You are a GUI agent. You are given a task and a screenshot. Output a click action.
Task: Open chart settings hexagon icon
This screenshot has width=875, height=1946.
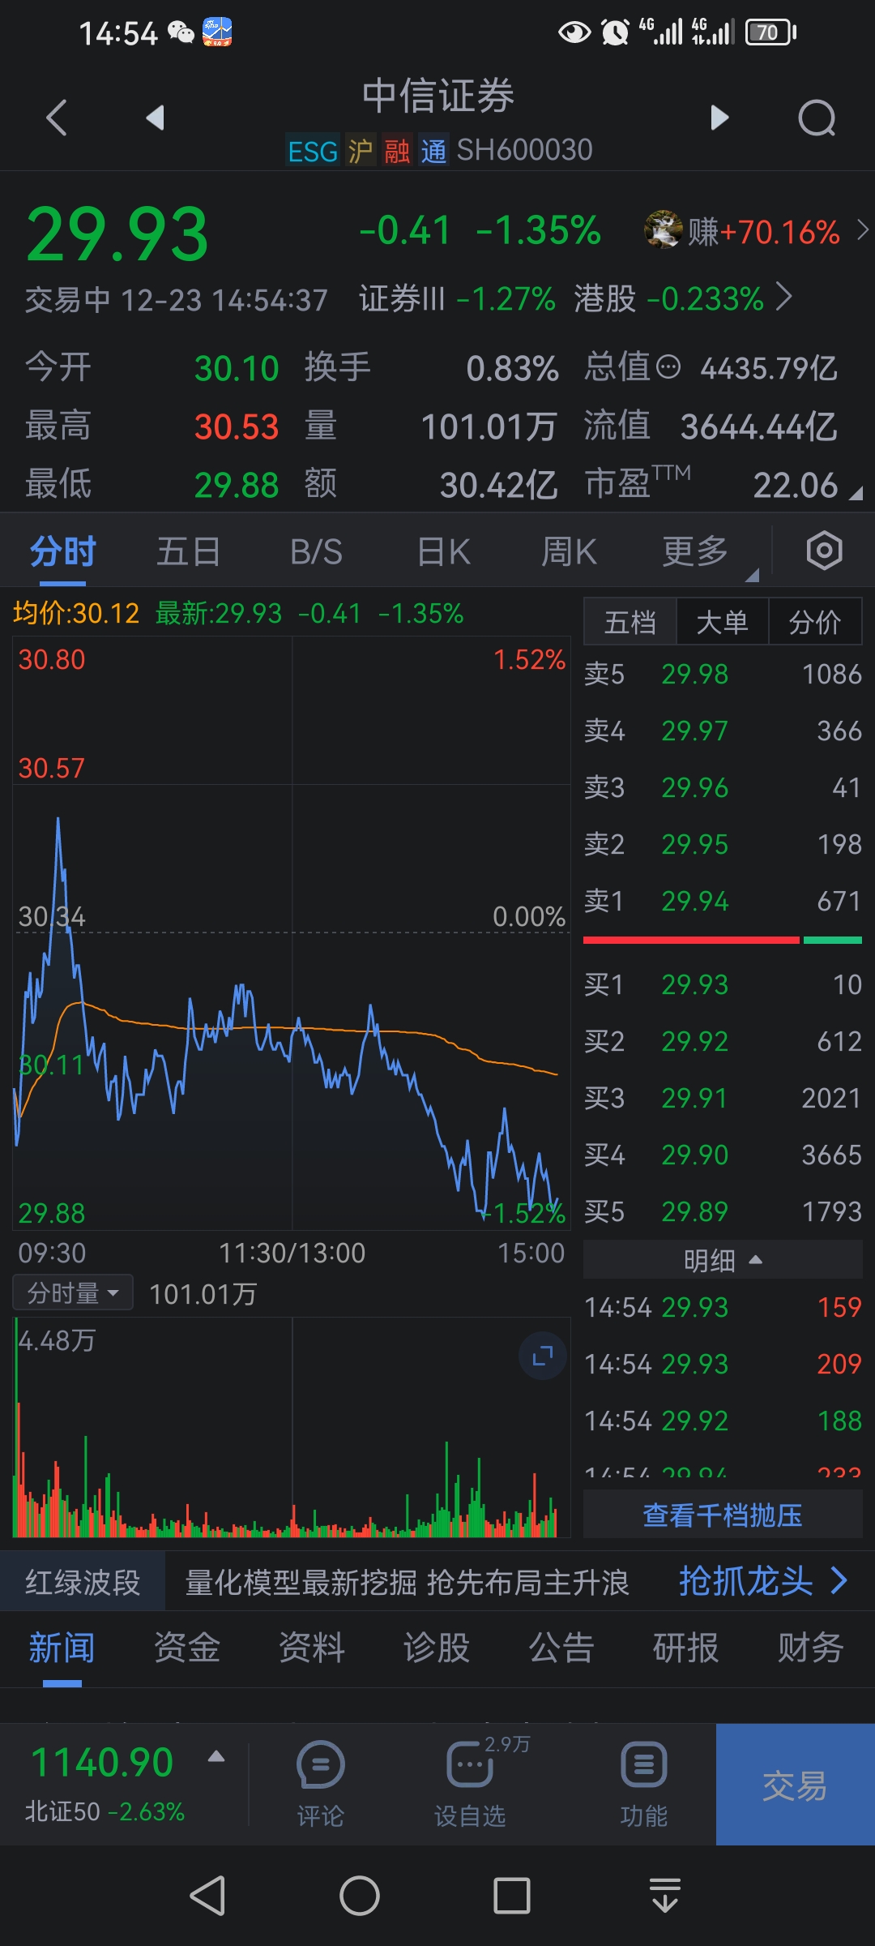click(824, 551)
